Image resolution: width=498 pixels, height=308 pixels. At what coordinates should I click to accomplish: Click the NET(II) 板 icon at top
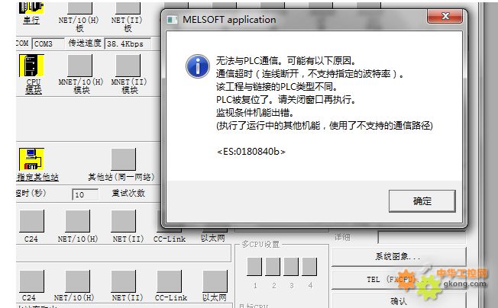click(x=128, y=8)
